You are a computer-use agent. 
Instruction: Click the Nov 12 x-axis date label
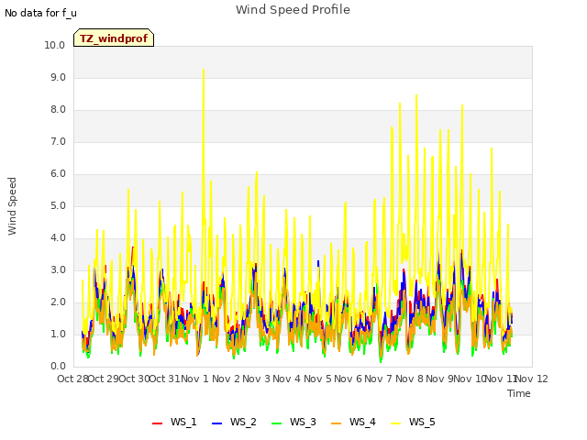point(532,379)
